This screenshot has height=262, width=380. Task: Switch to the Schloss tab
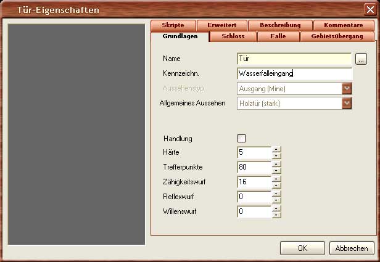(x=233, y=36)
